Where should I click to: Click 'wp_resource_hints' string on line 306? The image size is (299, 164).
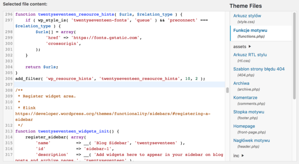[70, 79]
